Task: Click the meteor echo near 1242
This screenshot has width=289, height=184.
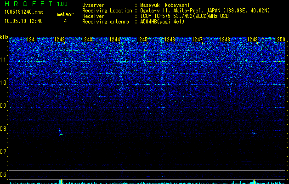Action: 60,132
